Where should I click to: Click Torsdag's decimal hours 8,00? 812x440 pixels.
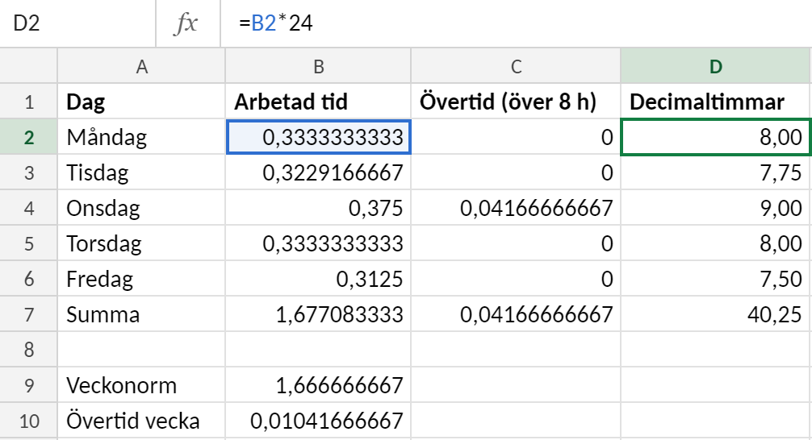(x=716, y=243)
